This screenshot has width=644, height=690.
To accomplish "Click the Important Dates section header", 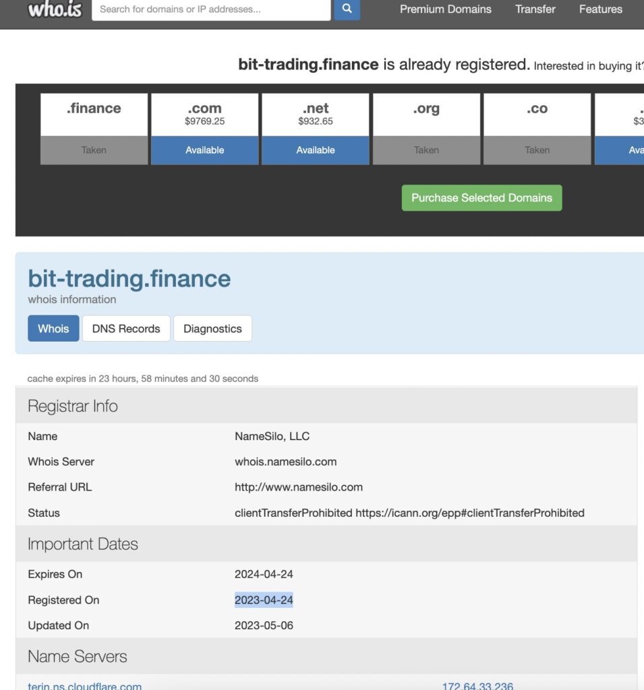I will click(326, 544).
